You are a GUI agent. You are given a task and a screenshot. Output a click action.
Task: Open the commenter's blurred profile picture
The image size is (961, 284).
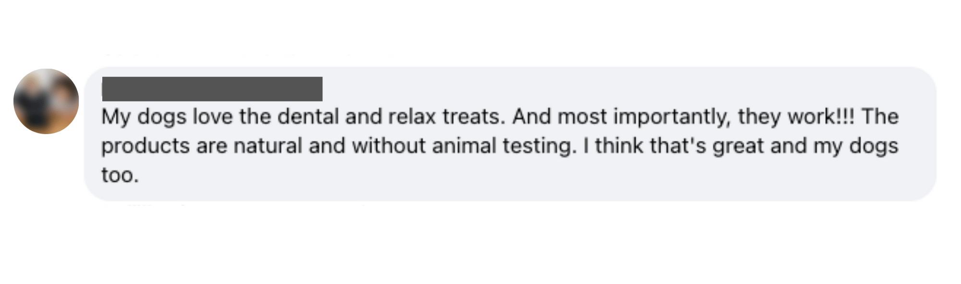tap(46, 101)
